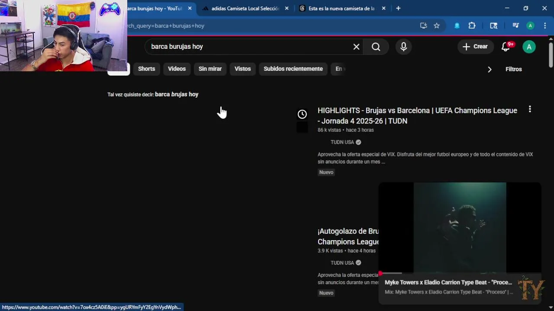Click the install app icon in the address bar
The width and height of the screenshot is (554, 311).
pyautogui.click(x=423, y=25)
